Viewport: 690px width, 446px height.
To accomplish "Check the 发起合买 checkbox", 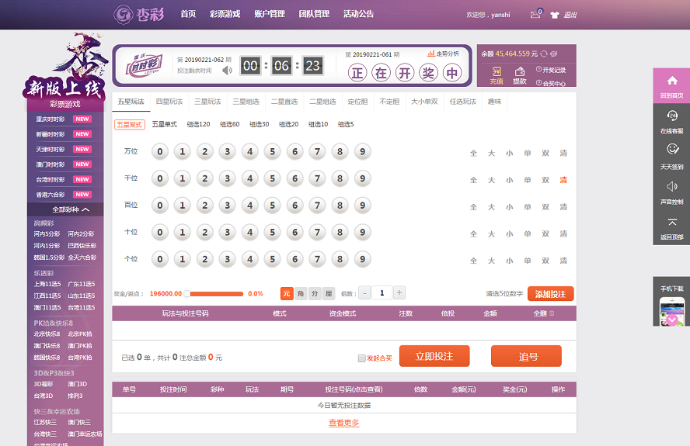I will (x=361, y=358).
